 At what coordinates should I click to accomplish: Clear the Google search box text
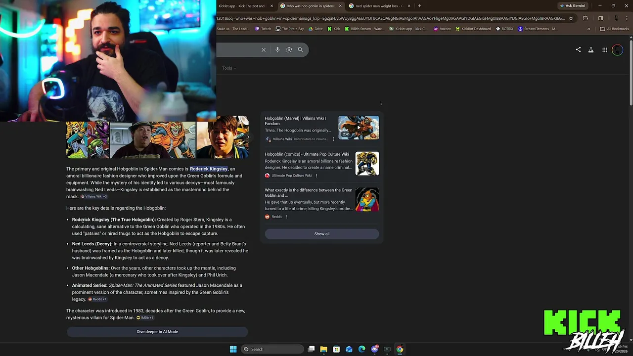pyautogui.click(x=264, y=50)
